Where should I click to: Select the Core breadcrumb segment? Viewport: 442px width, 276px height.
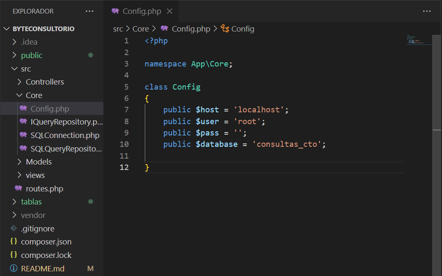pyautogui.click(x=140, y=29)
